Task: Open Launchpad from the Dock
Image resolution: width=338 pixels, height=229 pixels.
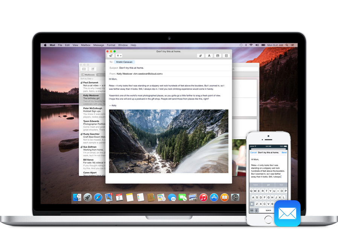Action: coord(88,197)
